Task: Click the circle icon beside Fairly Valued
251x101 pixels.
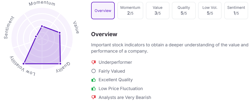Action: coord(93,71)
